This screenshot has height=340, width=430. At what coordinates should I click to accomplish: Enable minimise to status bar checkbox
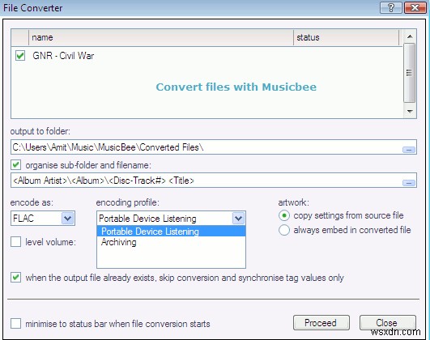click(16, 323)
